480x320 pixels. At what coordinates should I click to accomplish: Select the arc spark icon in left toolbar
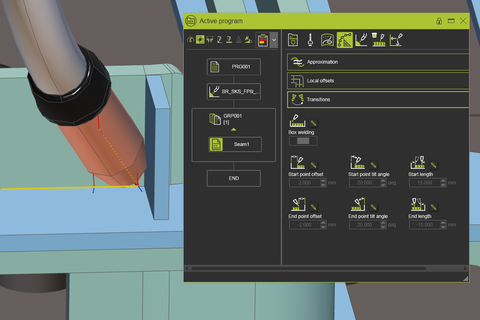200,40
